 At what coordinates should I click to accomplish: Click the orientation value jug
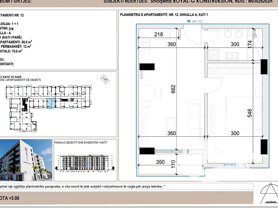[x=11, y=28]
